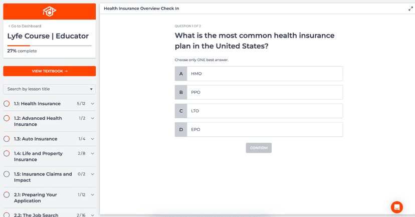Open lesson 1.3: Auto Insurance
Image resolution: width=415 pixels, height=217 pixels.
tap(36, 139)
